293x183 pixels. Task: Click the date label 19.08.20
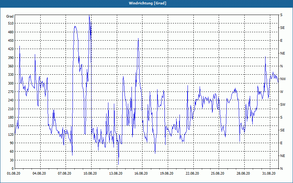(167, 173)
